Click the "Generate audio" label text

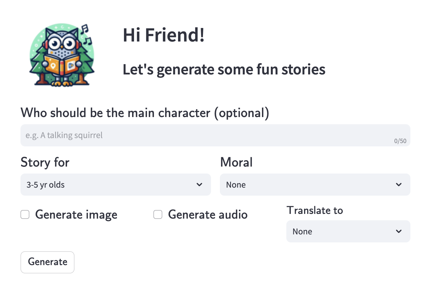pyautogui.click(x=208, y=215)
